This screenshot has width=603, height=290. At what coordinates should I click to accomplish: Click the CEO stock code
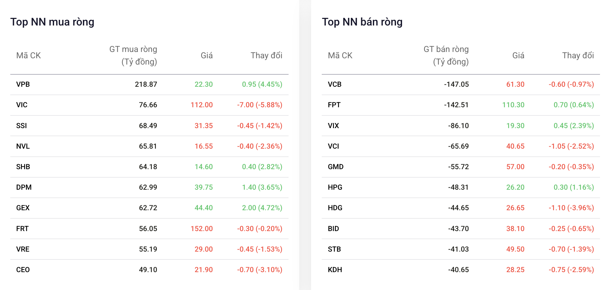click(x=23, y=270)
